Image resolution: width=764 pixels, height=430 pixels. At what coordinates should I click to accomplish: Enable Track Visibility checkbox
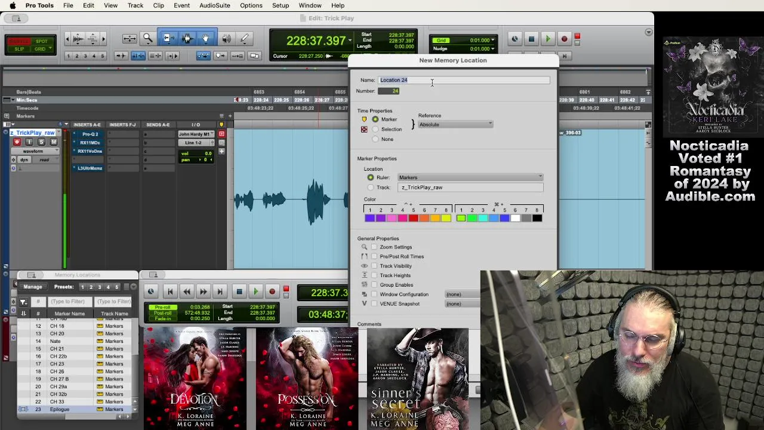pos(374,266)
